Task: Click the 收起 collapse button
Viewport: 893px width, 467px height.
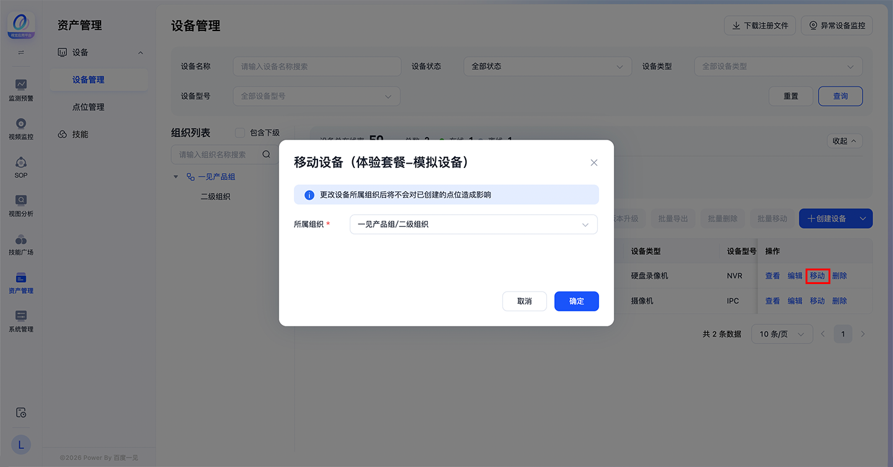Action: click(x=845, y=141)
